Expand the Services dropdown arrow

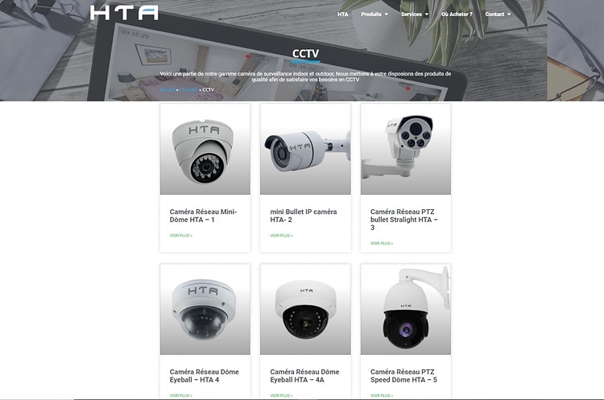[x=426, y=14]
